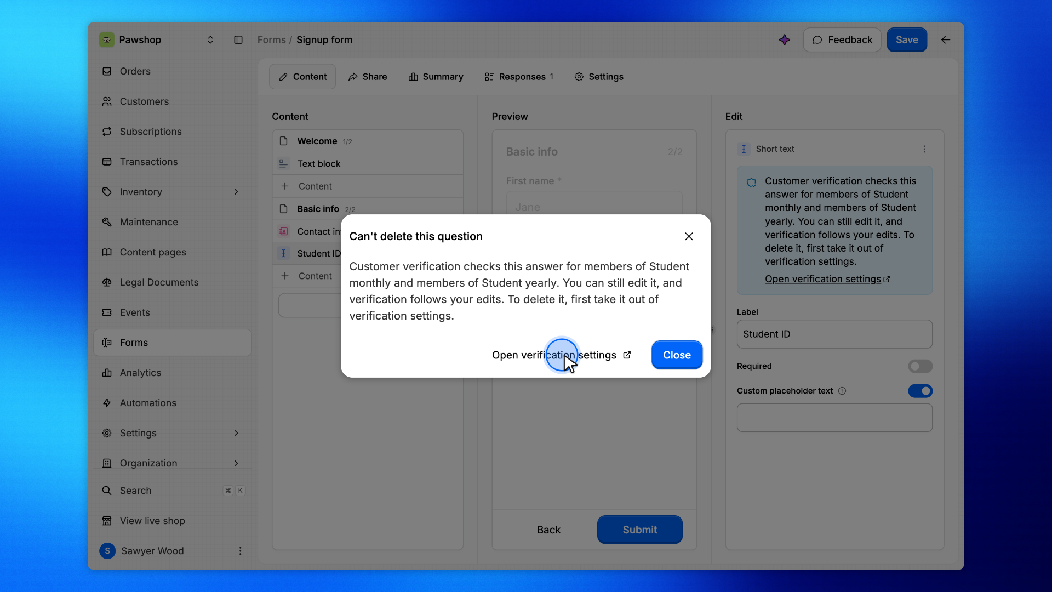The image size is (1052, 592).
Task: Expand the Settings submenu in sidebar
Action: pos(236,433)
